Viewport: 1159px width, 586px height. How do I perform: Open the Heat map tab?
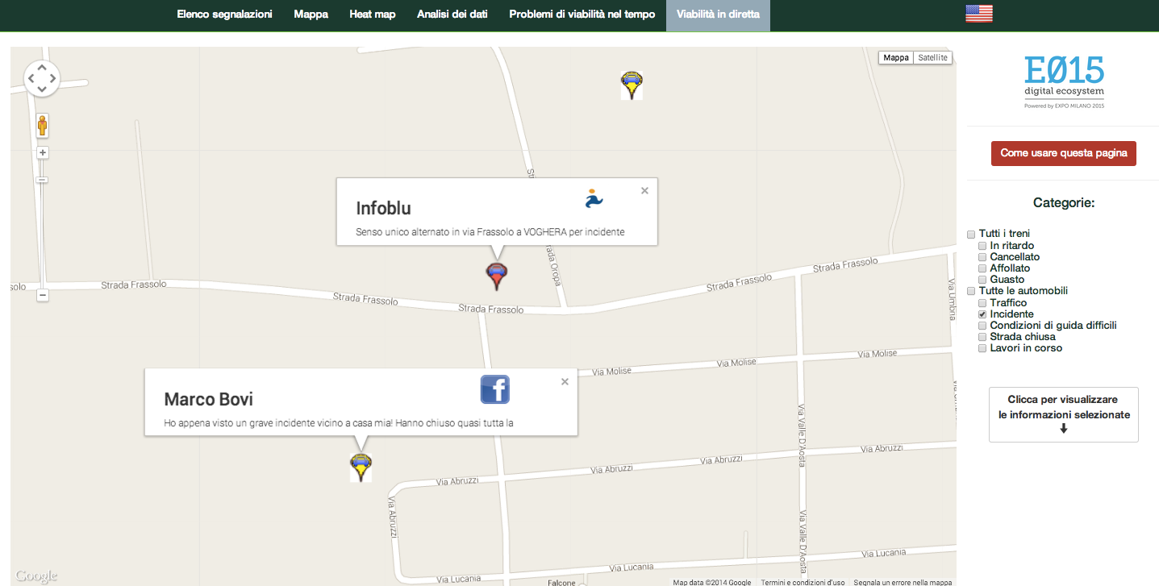point(372,15)
